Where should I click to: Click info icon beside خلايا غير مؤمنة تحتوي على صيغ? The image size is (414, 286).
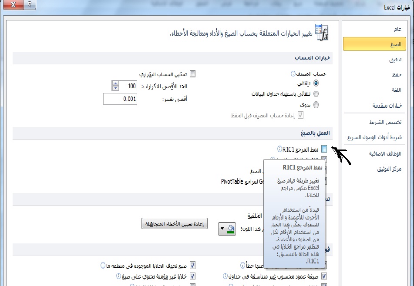point(118,276)
